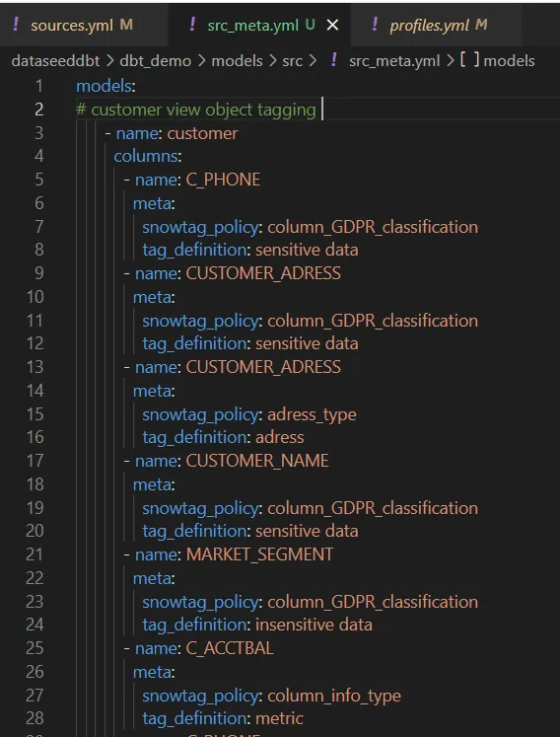Click the YAML icon on the profiles.yml tab
This screenshot has height=737, width=560.
(x=375, y=25)
